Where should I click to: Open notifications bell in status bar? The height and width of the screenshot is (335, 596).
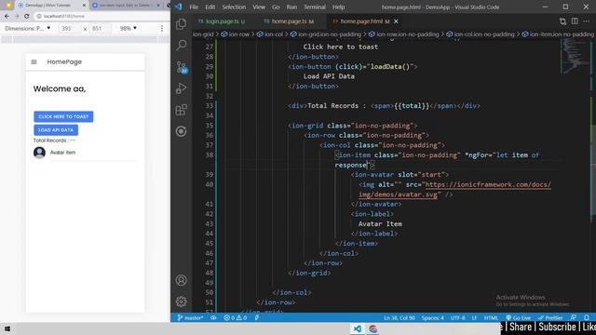coord(587,318)
